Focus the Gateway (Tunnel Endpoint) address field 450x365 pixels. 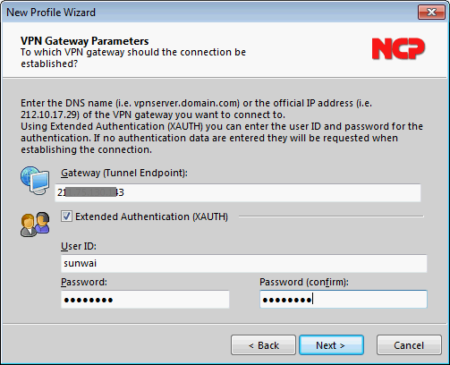pyautogui.click(x=238, y=192)
